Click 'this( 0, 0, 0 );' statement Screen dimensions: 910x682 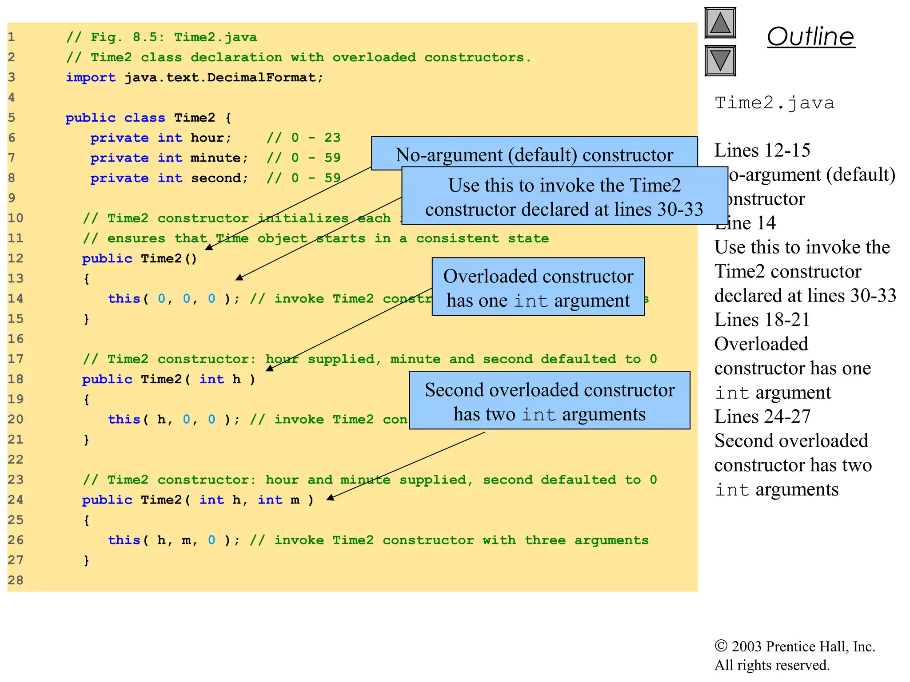174,299
